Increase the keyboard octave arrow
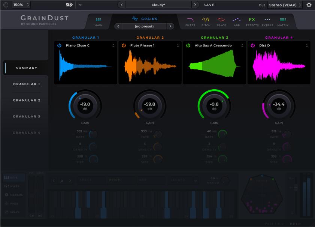Screen dimensions: 315x227 click(70, 181)
